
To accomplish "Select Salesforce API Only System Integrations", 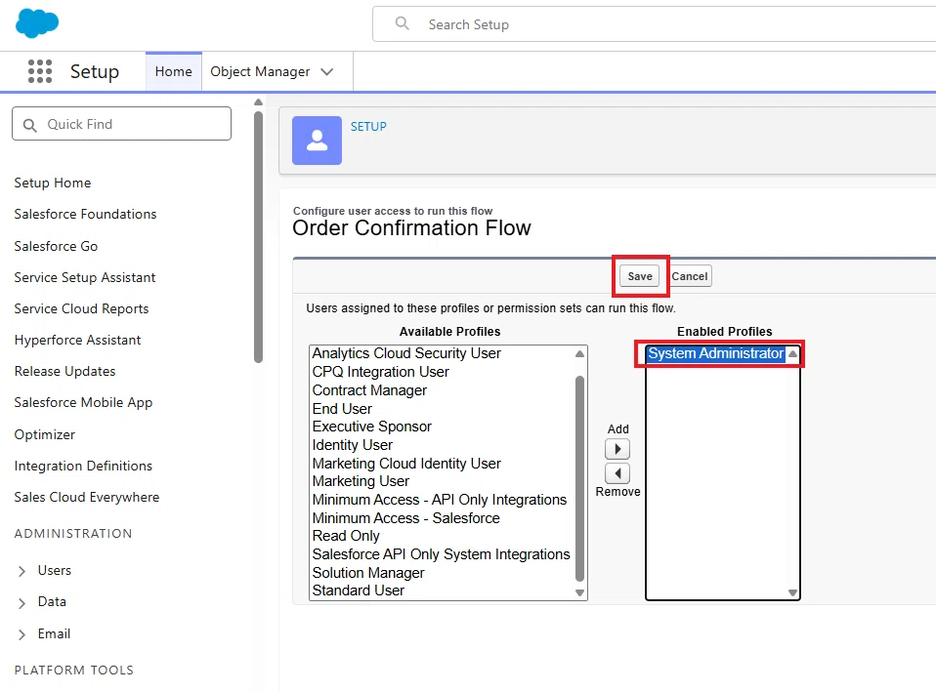I will coord(442,554).
